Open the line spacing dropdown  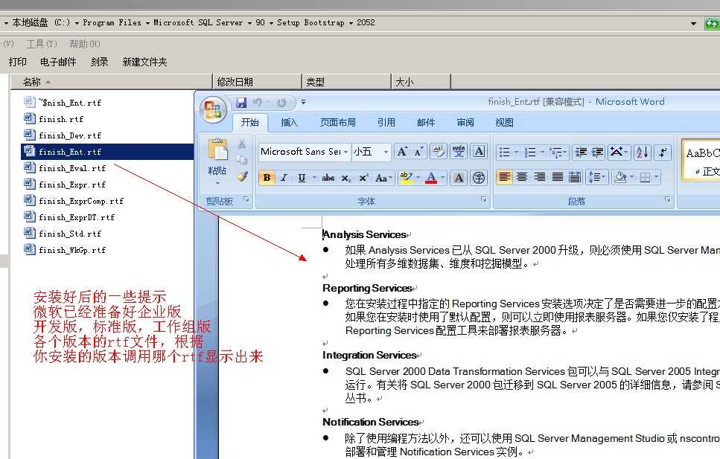(596, 177)
